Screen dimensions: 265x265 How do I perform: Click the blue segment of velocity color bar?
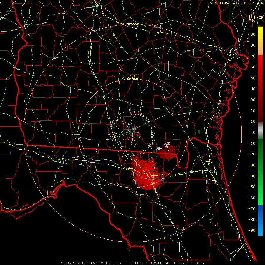(x=260, y=220)
